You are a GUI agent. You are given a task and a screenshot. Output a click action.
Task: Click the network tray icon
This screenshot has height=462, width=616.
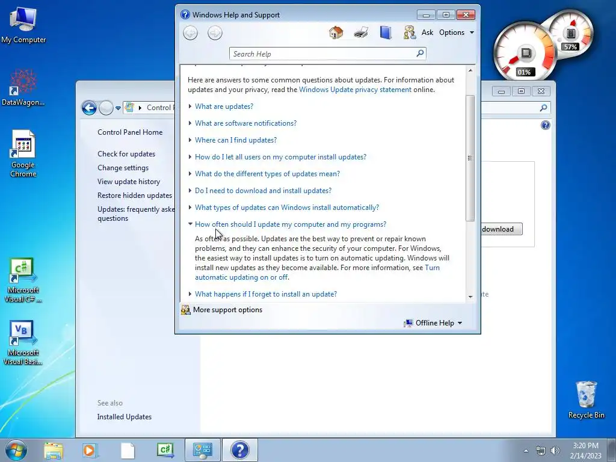coord(541,451)
